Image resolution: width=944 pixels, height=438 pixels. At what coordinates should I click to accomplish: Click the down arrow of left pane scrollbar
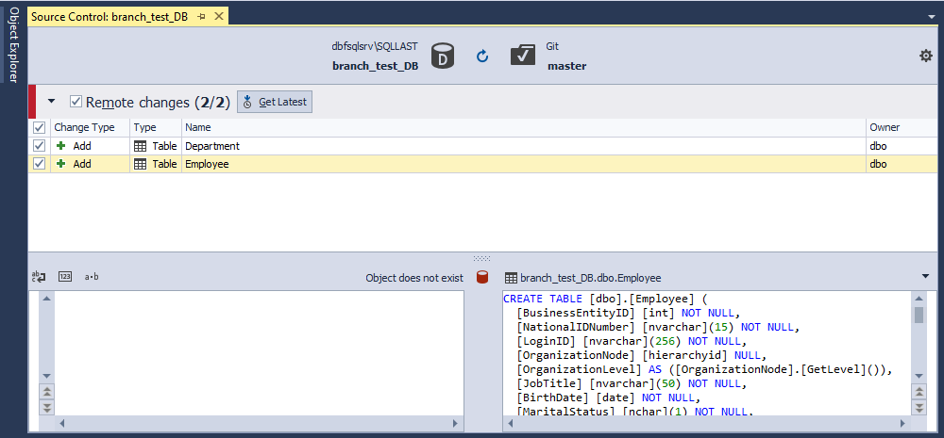point(46,376)
